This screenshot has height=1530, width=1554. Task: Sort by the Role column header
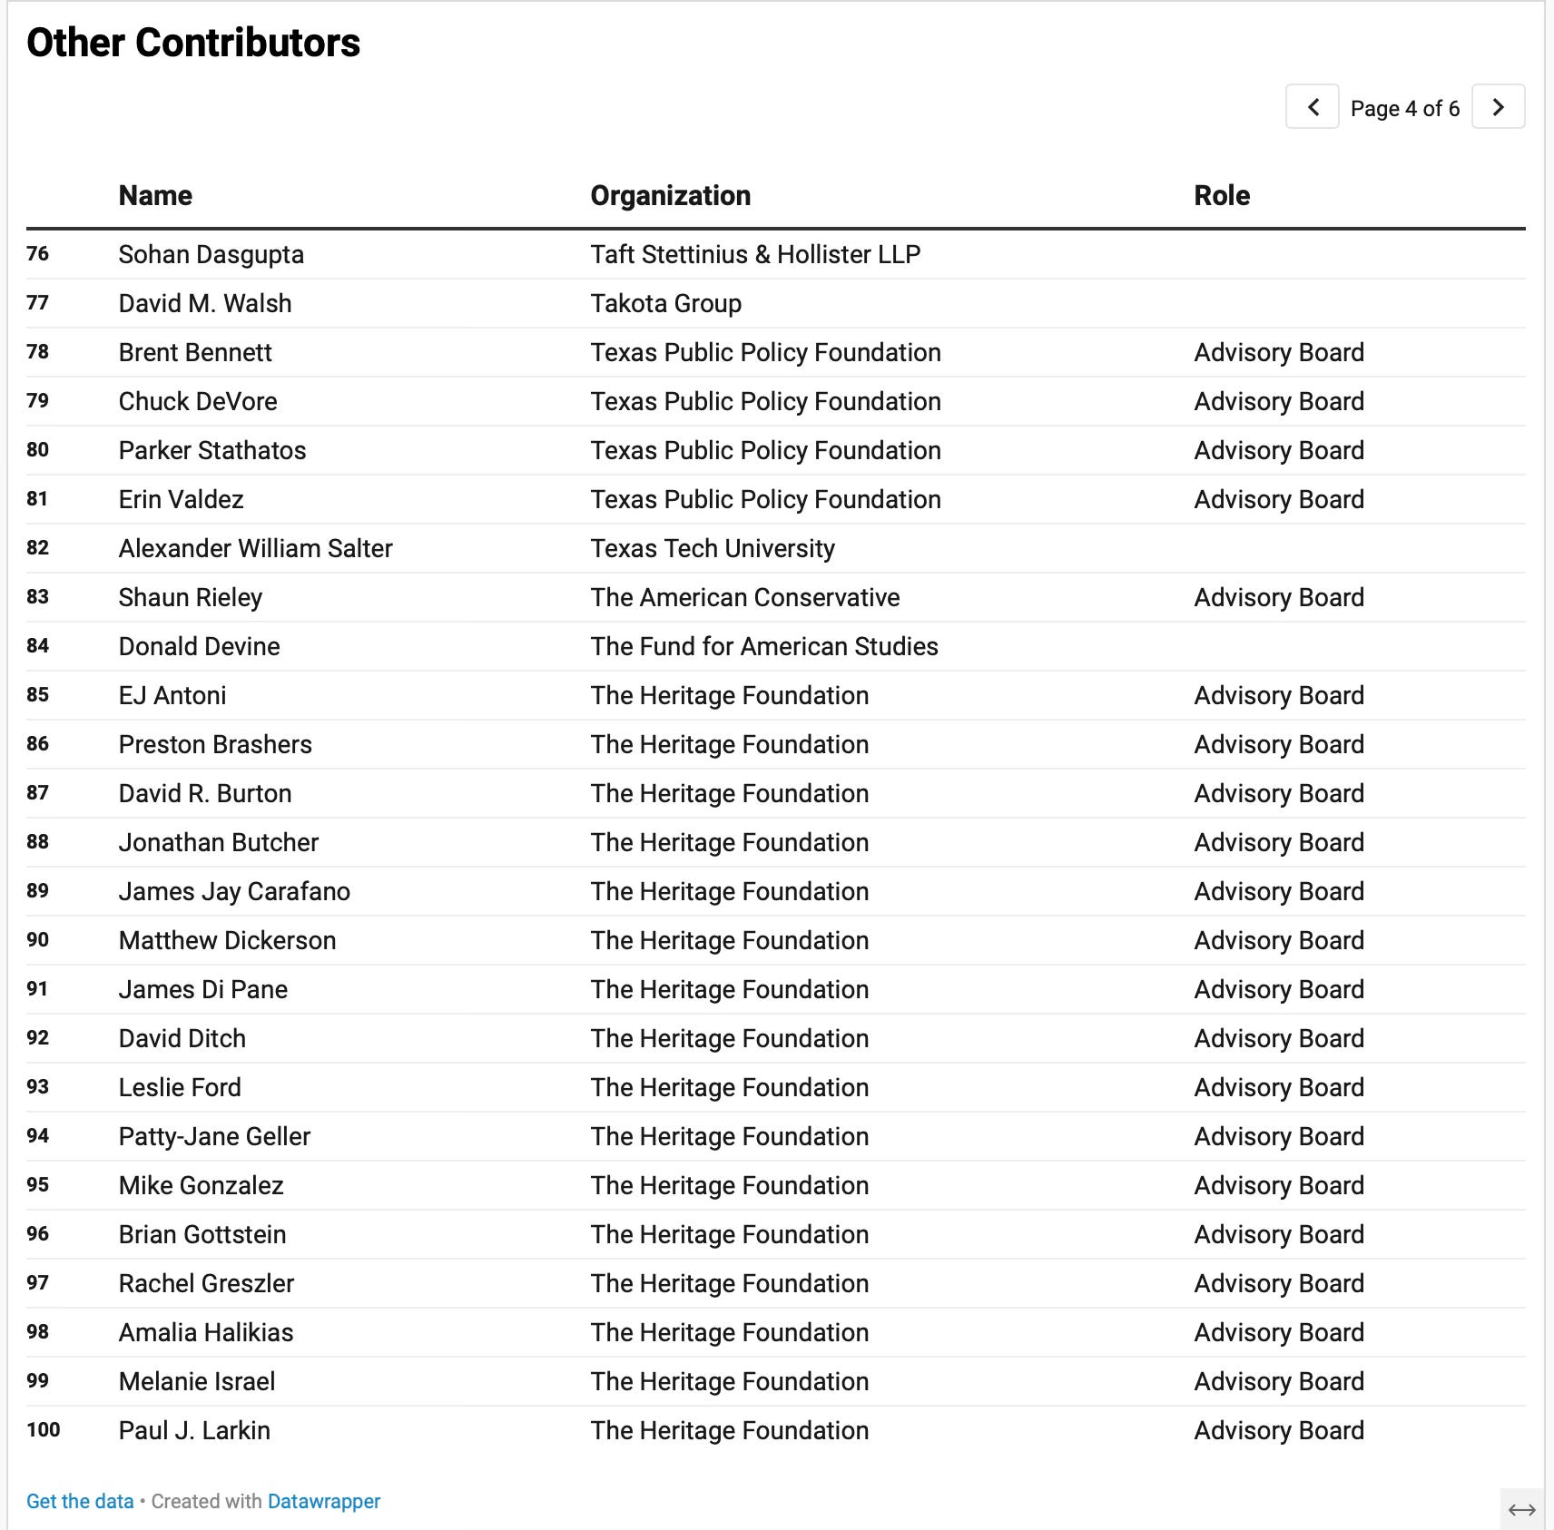pyautogui.click(x=1222, y=195)
